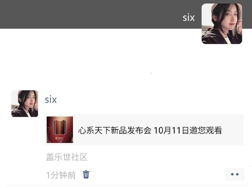This screenshot has height=188, width=252.
Task: Open the 盖乐世社区 source label
Action: (67, 157)
